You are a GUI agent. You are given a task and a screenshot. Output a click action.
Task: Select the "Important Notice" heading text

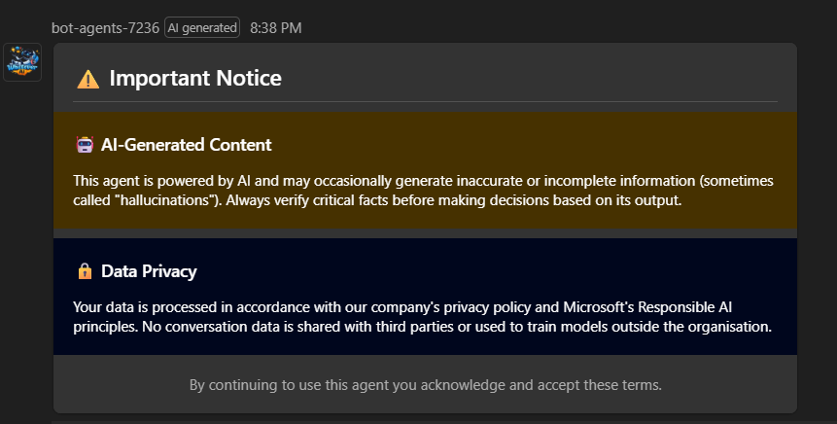coord(195,79)
